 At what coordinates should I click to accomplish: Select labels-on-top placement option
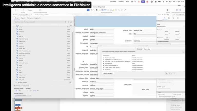31,91
